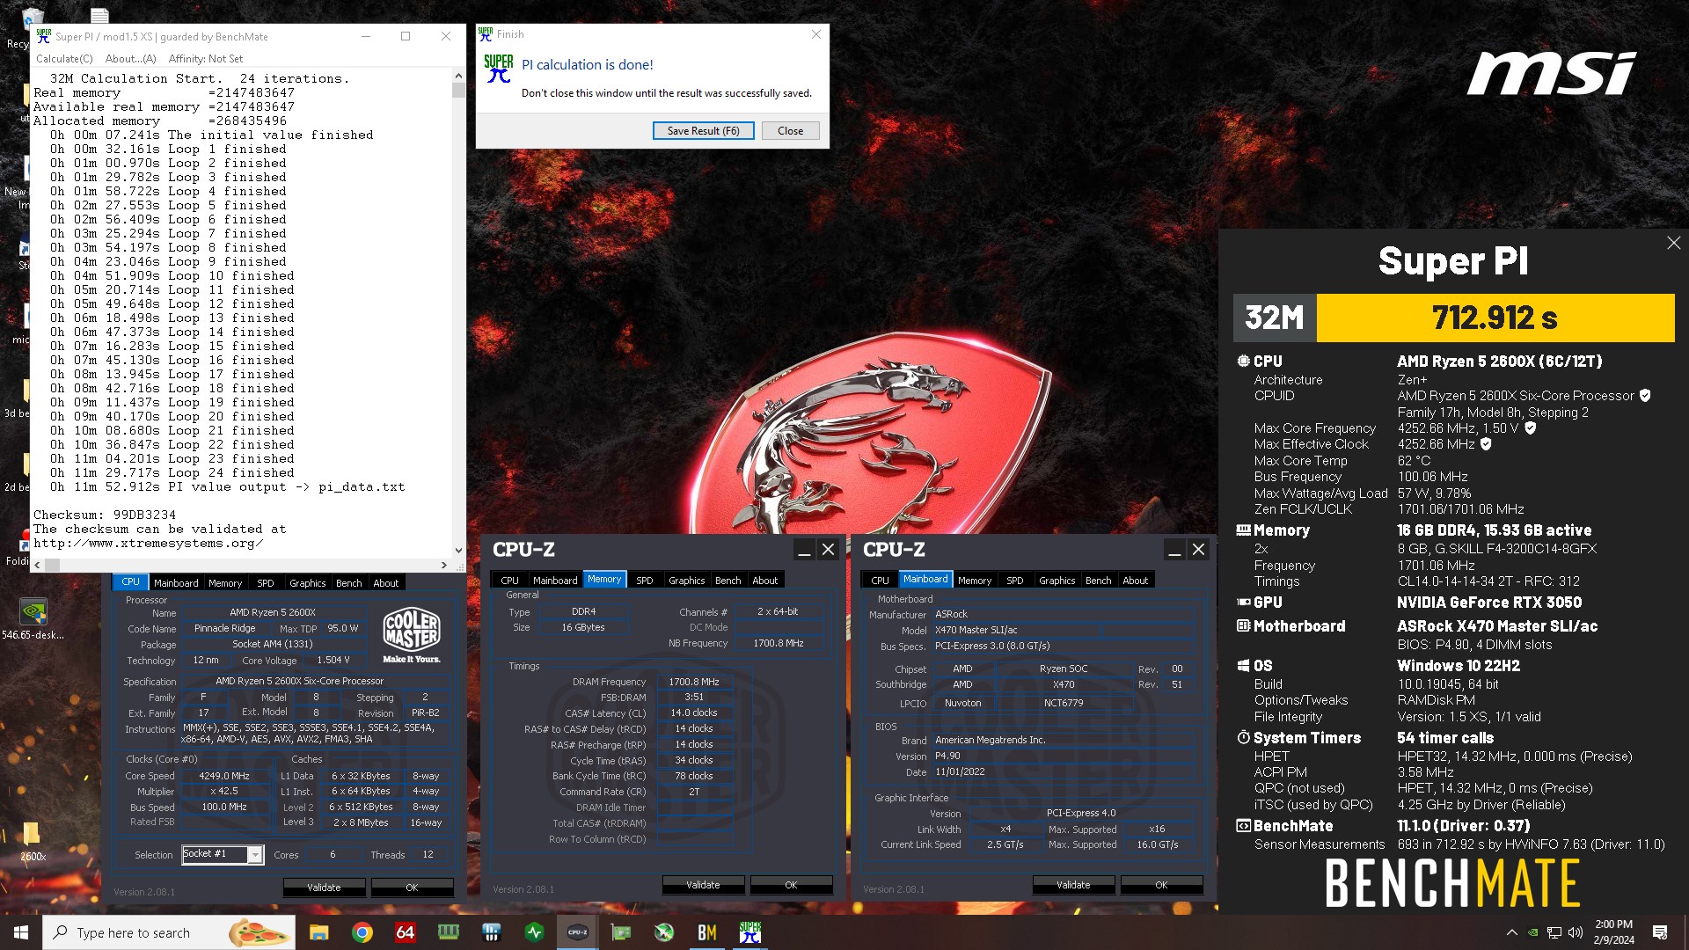The height and width of the screenshot is (950, 1689).
Task: Select Graphics tab in left CPU-Z window
Action: tap(308, 583)
